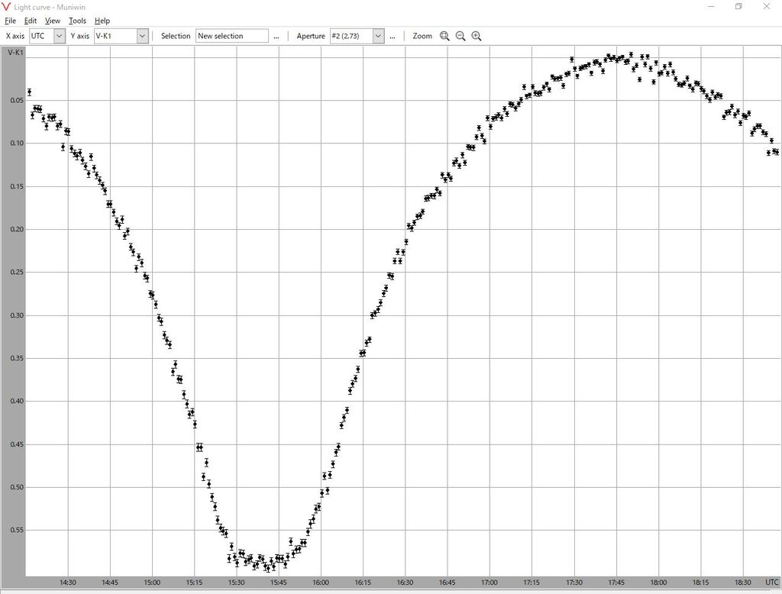The height and width of the screenshot is (594, 782).
Task: Click the New selection field
Action: pos(232,36)
